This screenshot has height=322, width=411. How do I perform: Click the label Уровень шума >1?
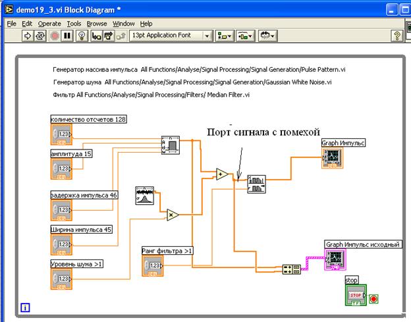point(76,264)
